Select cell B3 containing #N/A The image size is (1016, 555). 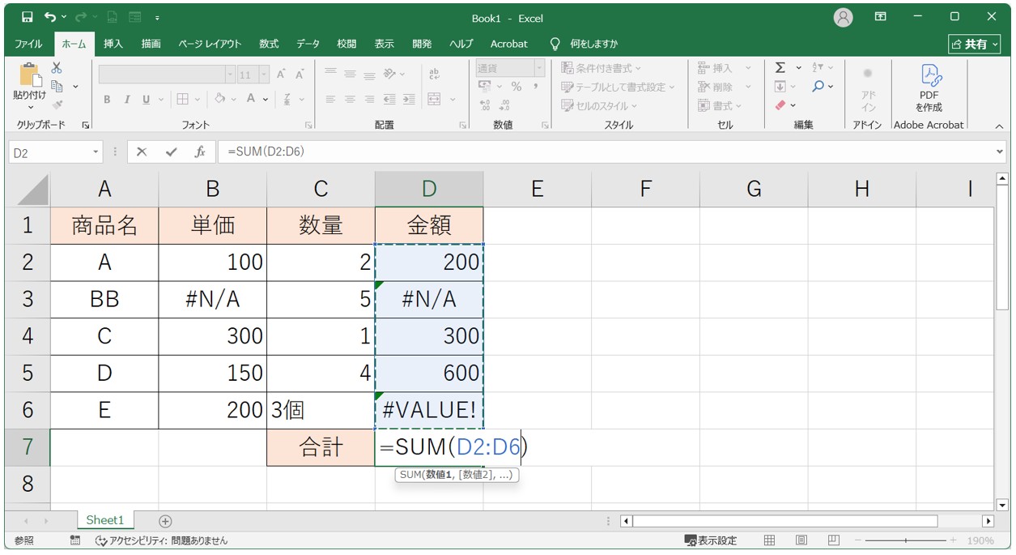pyautogui.click(x=212, y=300)
